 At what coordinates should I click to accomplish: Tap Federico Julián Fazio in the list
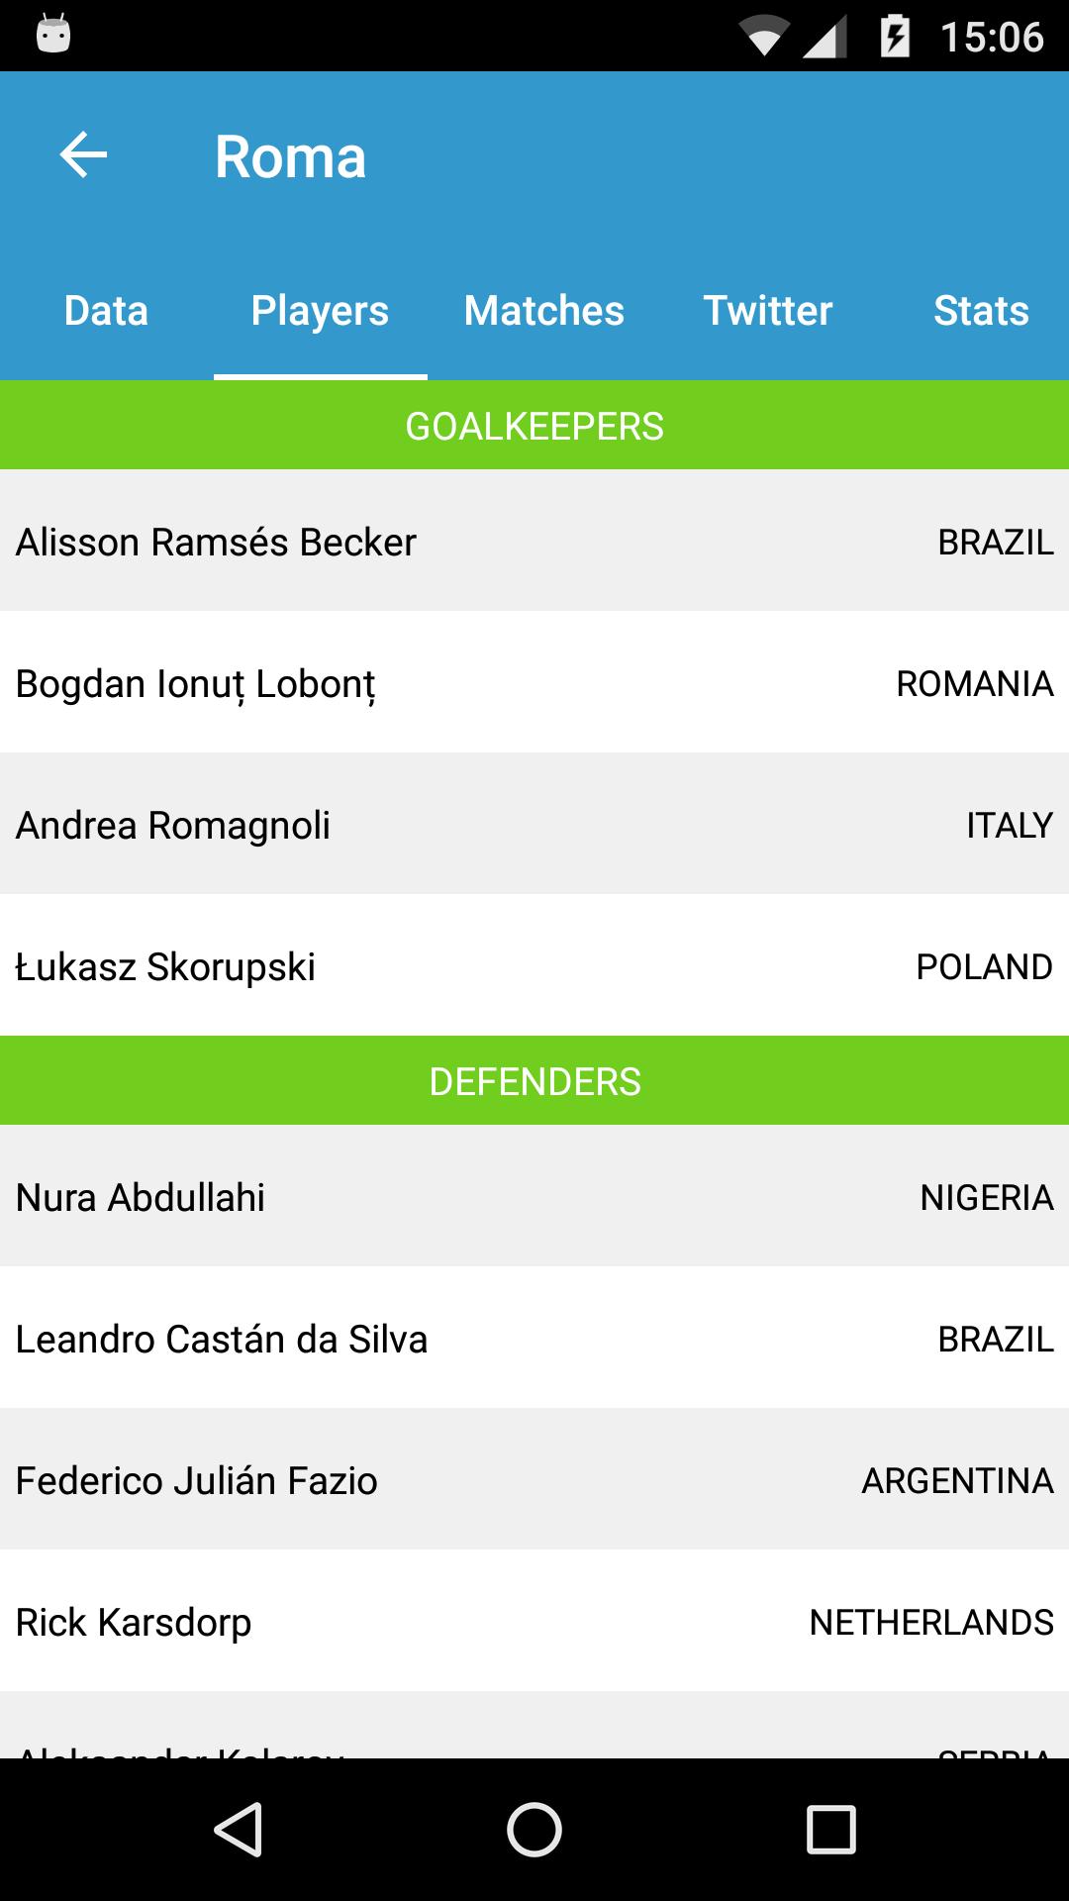pyautogui.click(x=534, y=1480)
